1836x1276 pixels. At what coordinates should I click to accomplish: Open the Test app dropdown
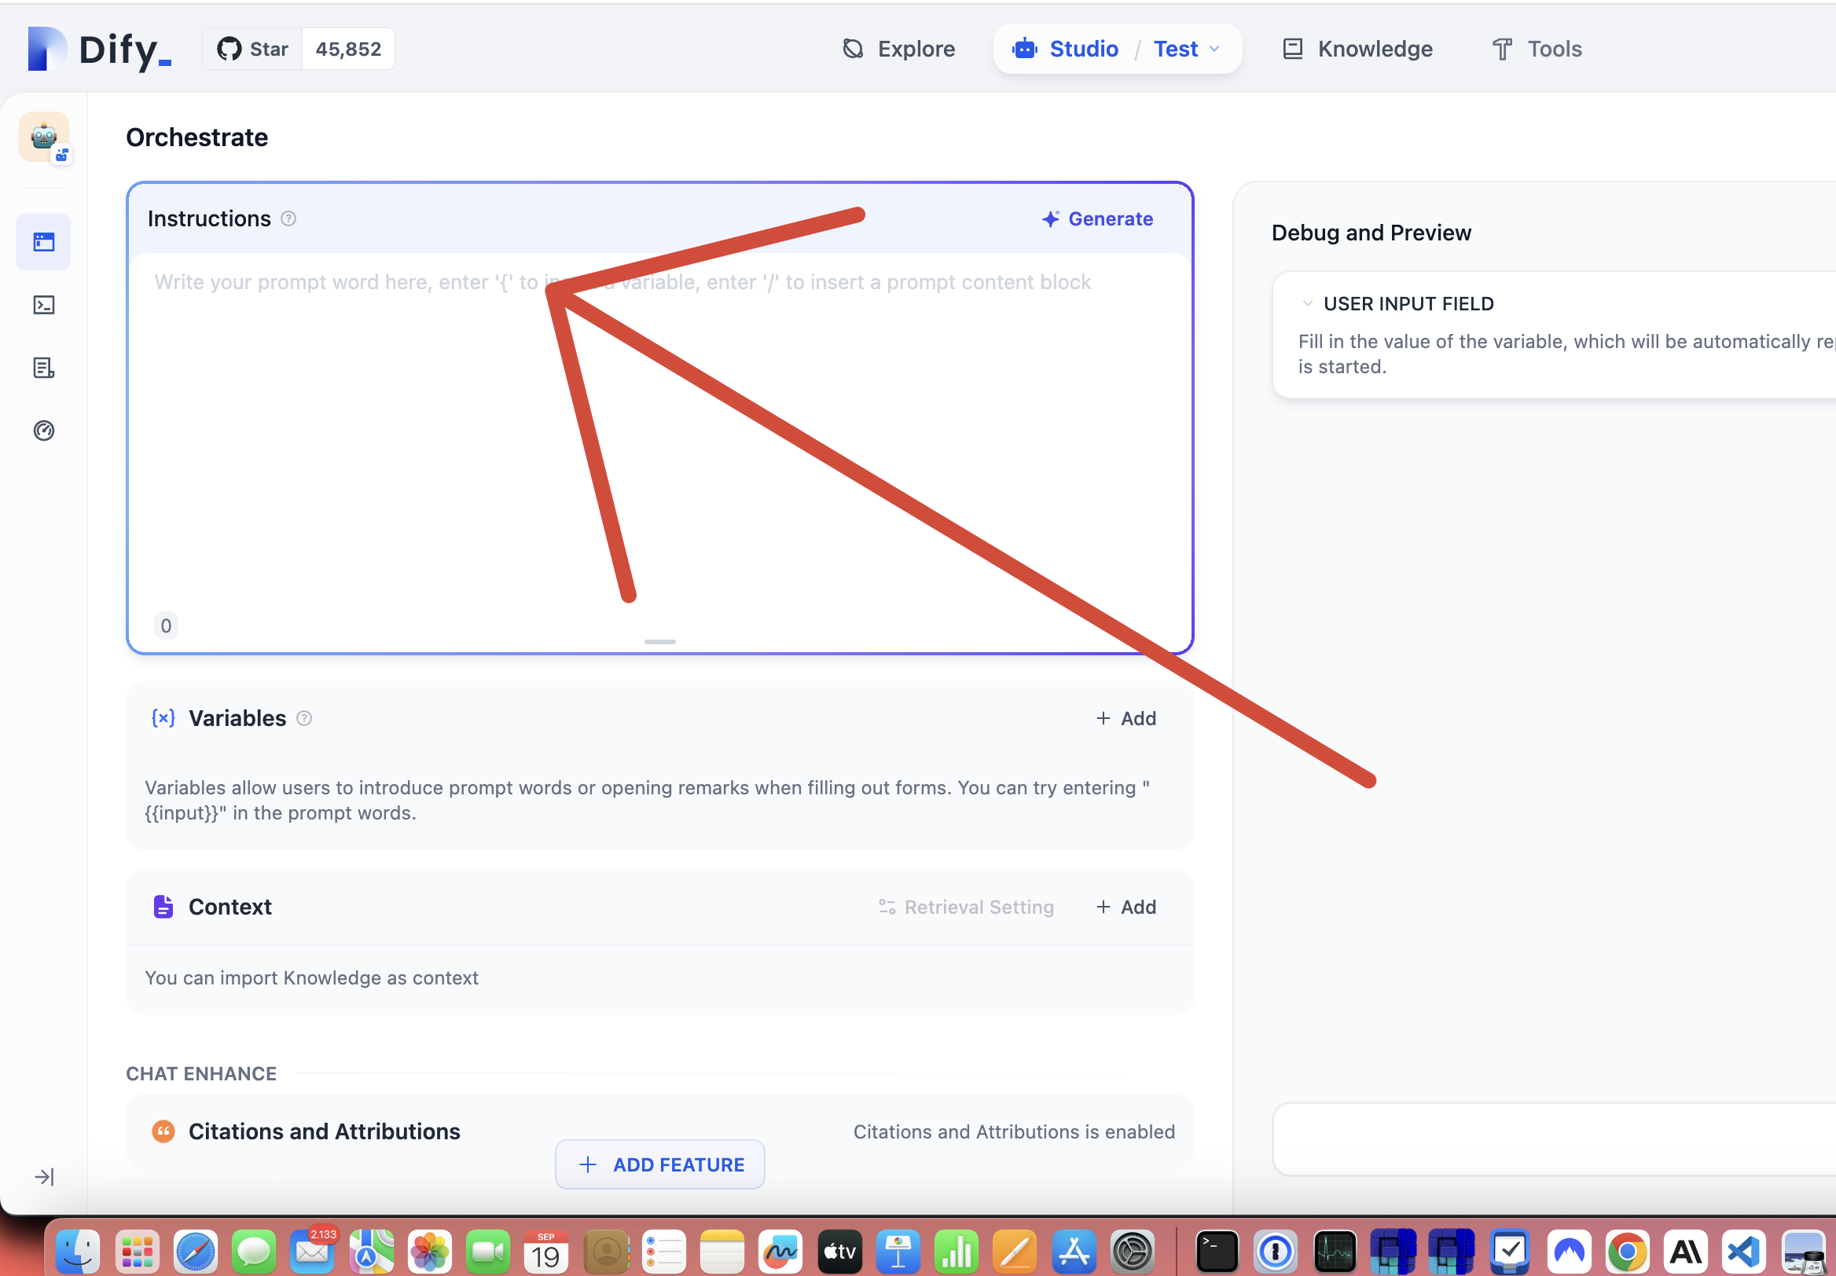[x=1187, y=49]
